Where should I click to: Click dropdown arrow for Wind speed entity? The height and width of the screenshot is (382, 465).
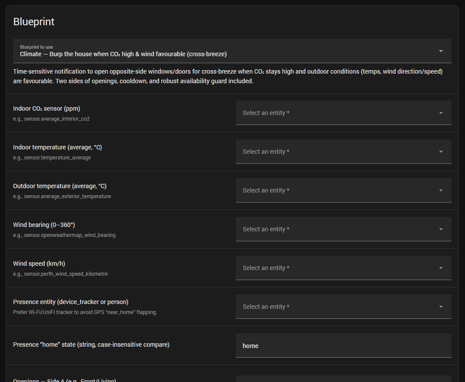[x=441, y=268]
